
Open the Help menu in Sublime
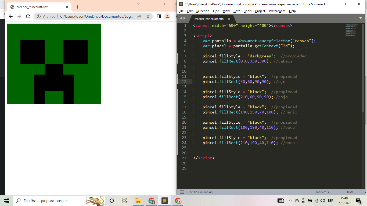click(292, 11)
